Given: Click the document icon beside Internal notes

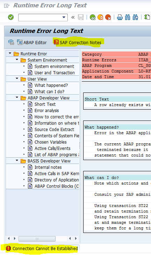Looking at the screenshot, I should point(30,167).
